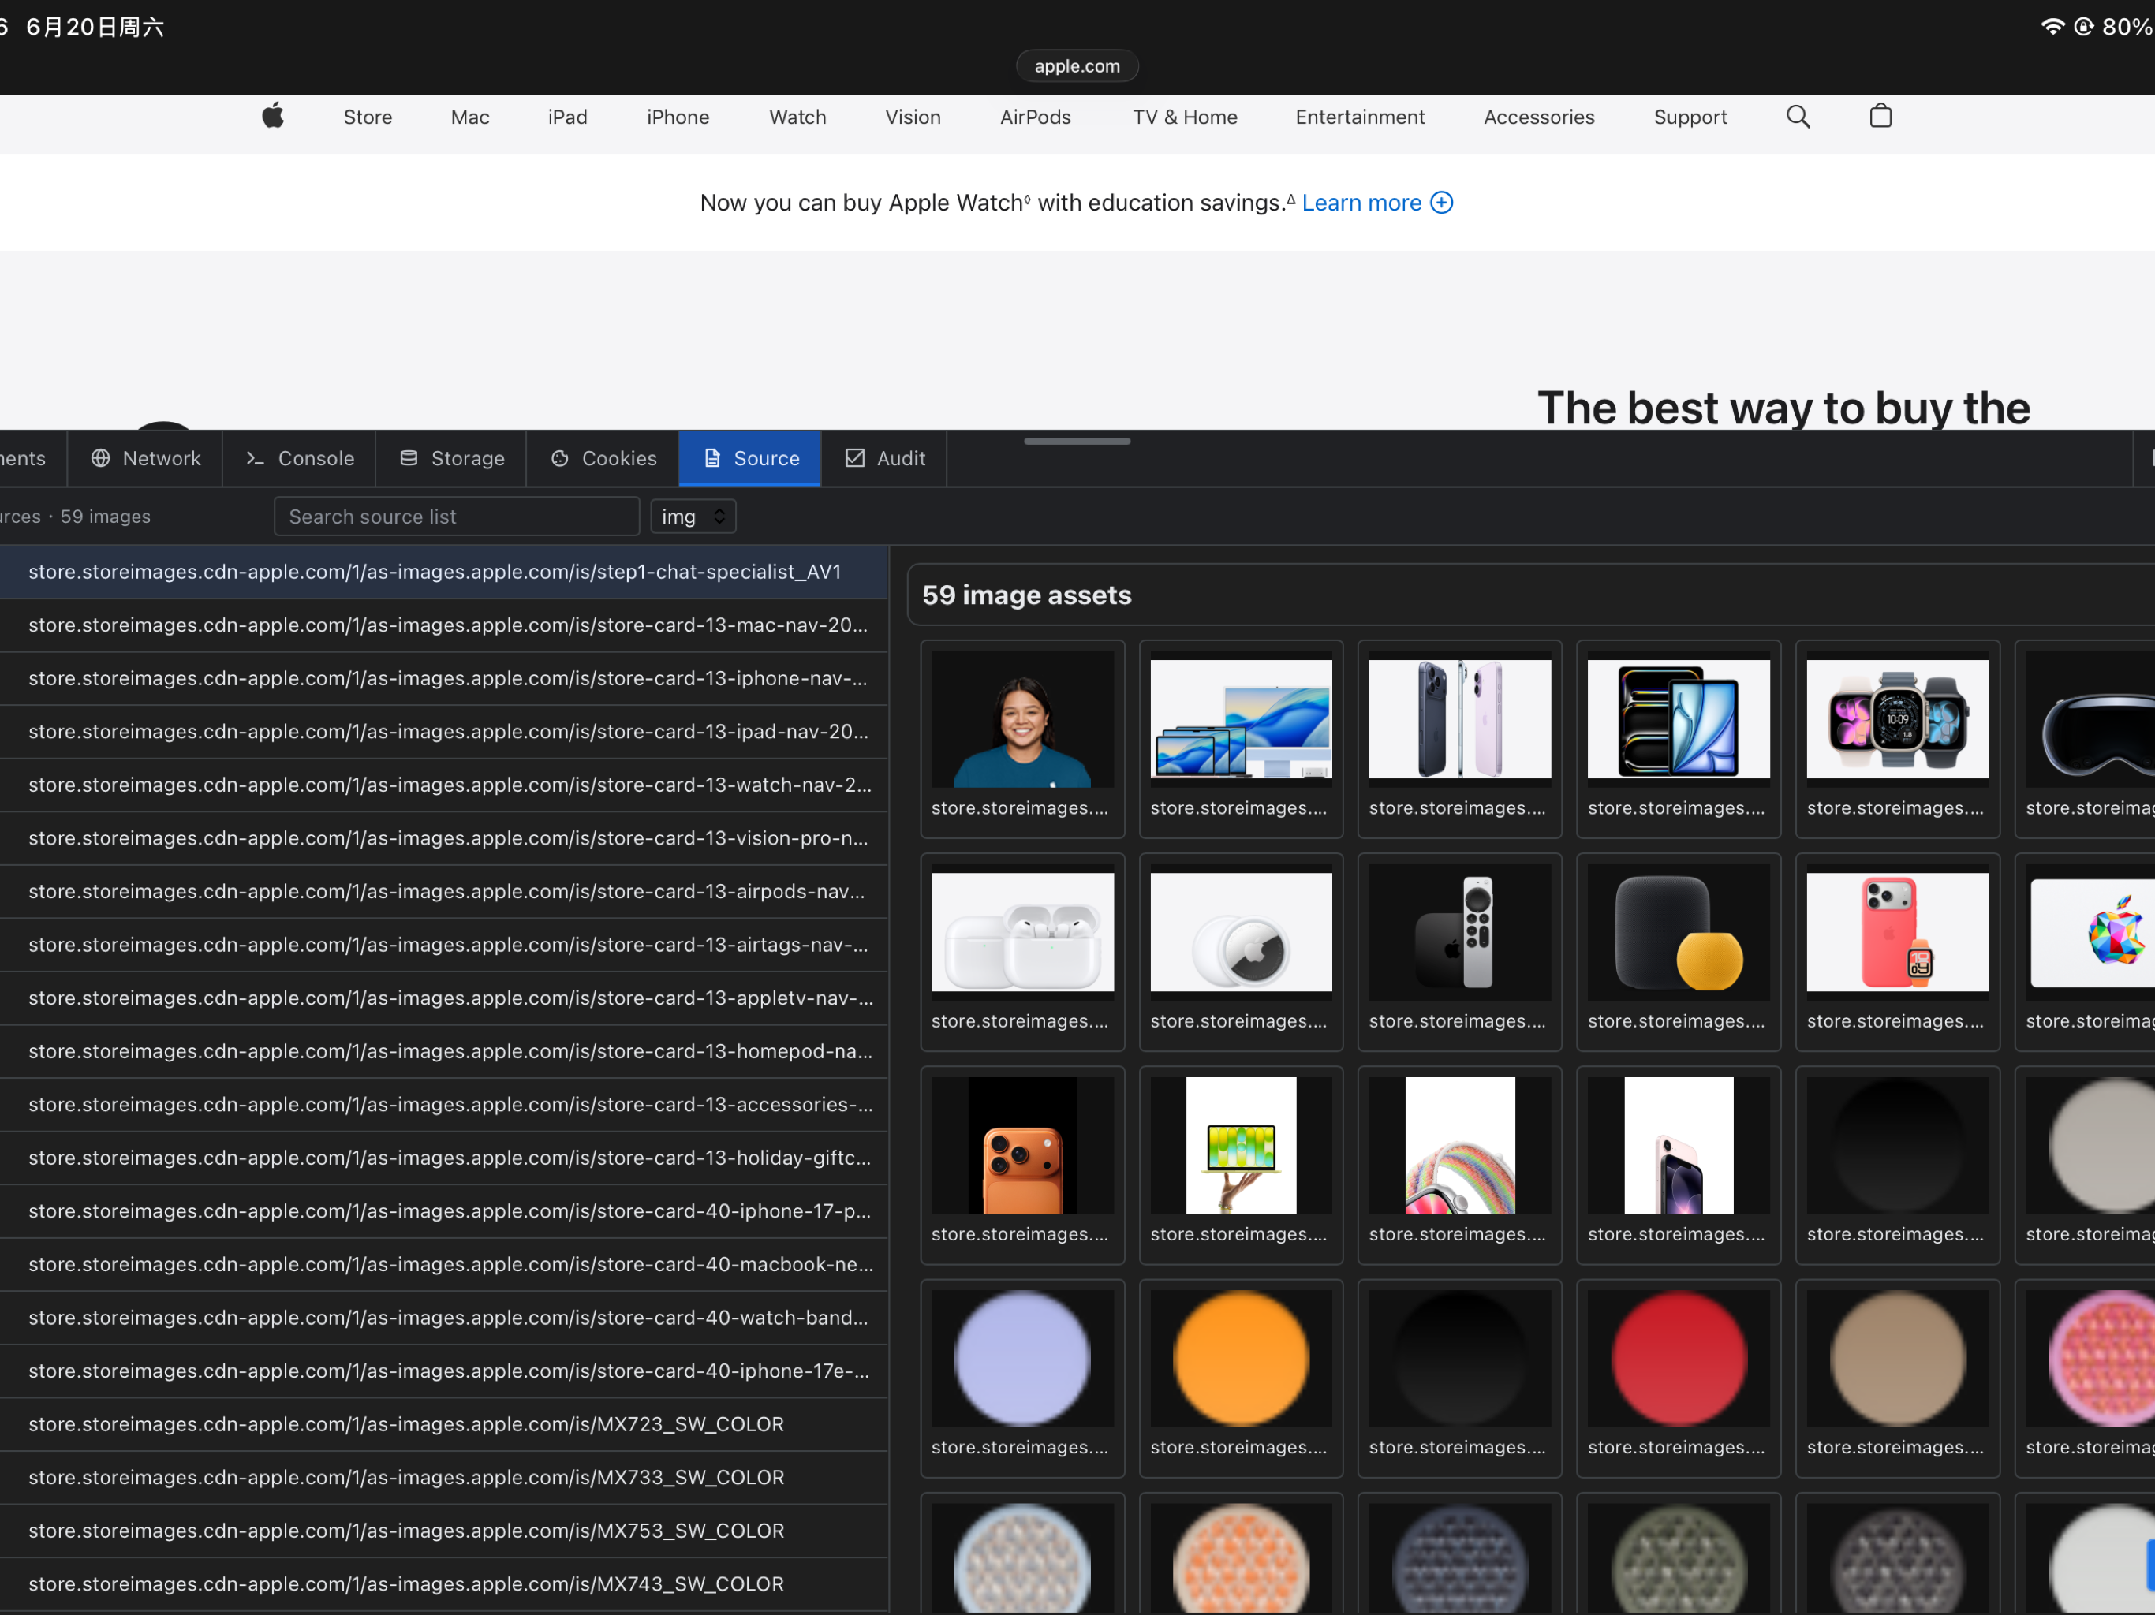The image size is (2155, 1615).
Task: Open the orange iPhone 17 Pro thumbnail
Action: tap(1022, 1165)
